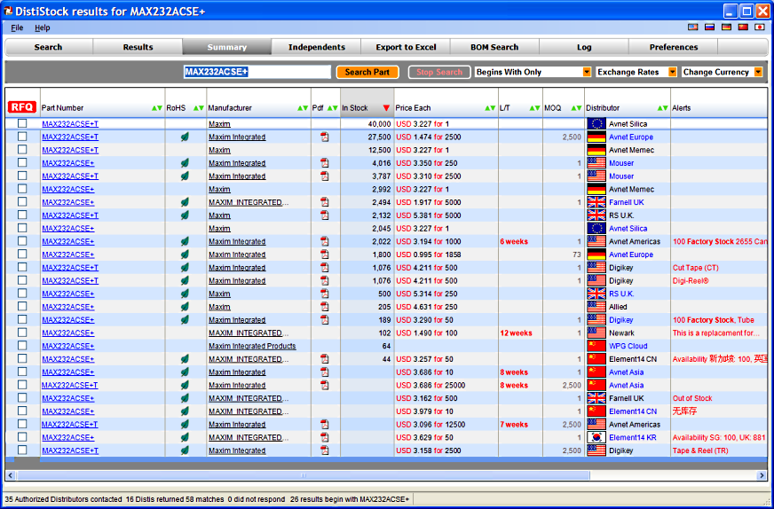Viewport: 774px width, 509px height.
Task: Check RFQ box for WPG Cloud row
Action: 22,345
